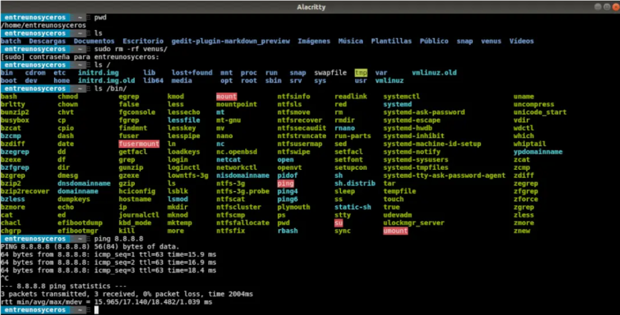Select initrd.img.old in root listing
The image size is (620, 315).
(x=106, y=81)
